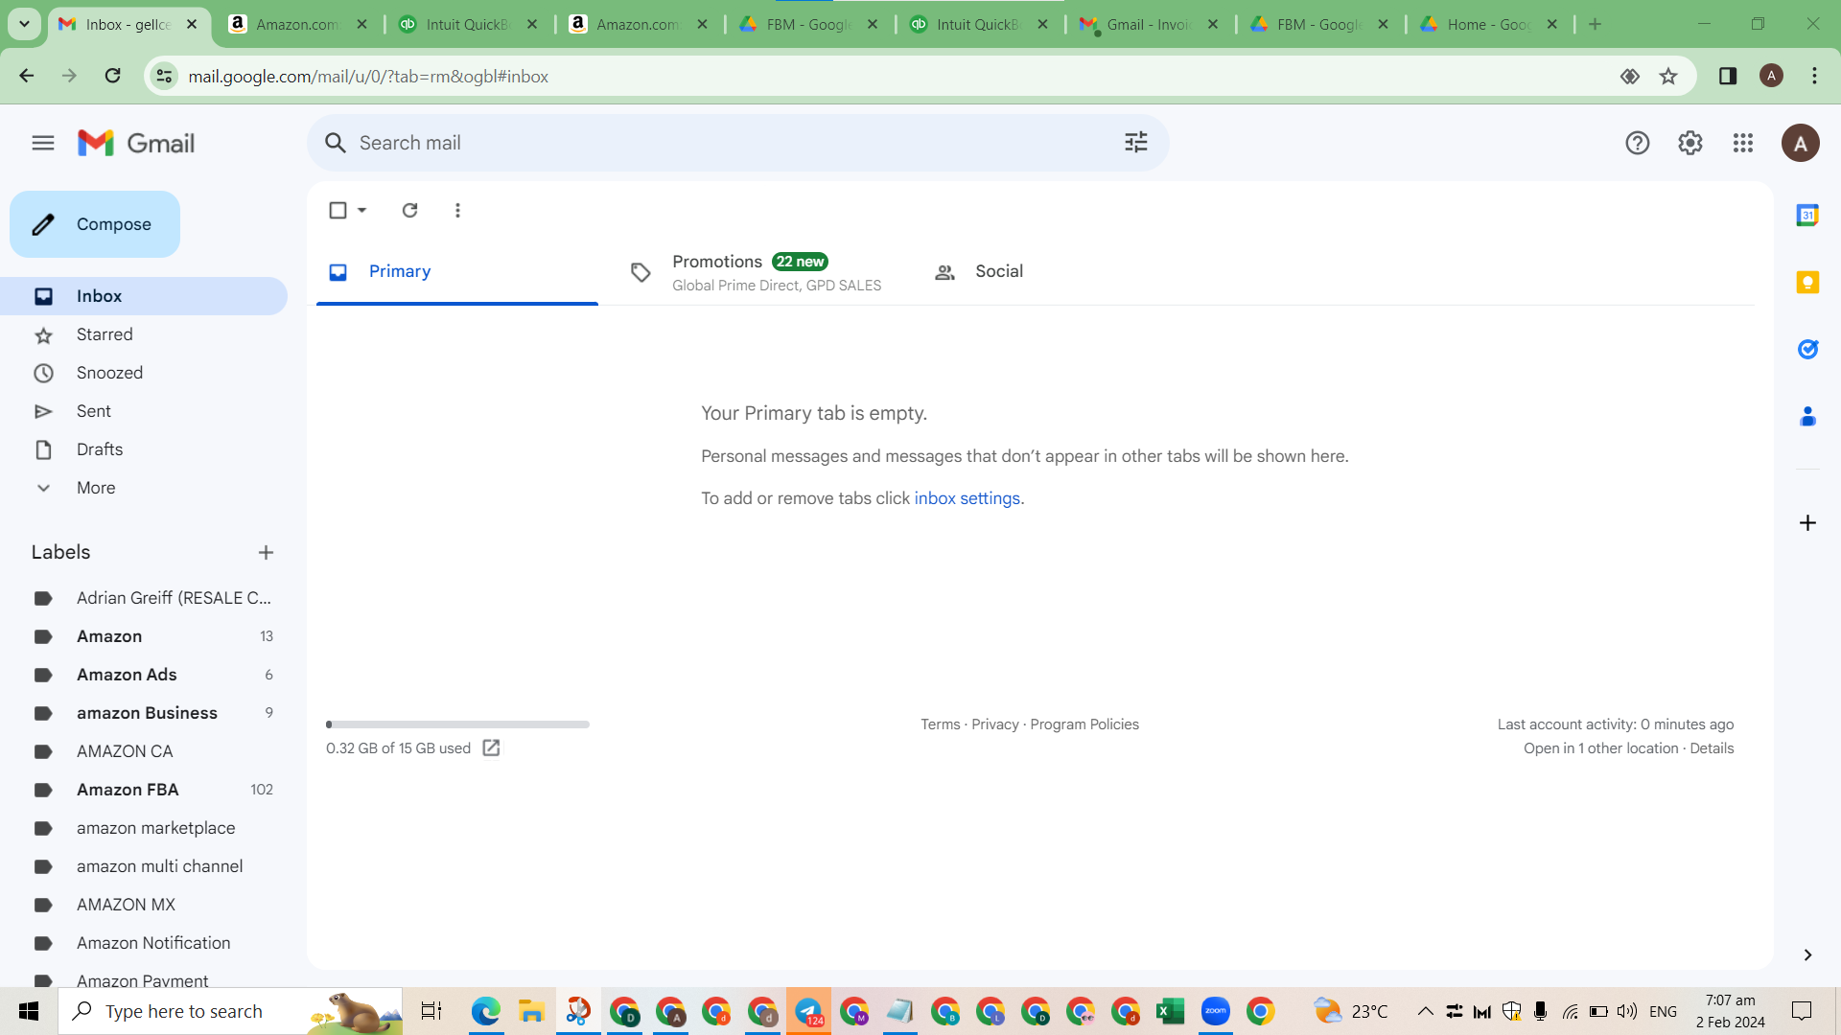The height and width of the screenshot is (1035, 1841).
Task: Open the inbox settings link
Action: coord(967,498)
